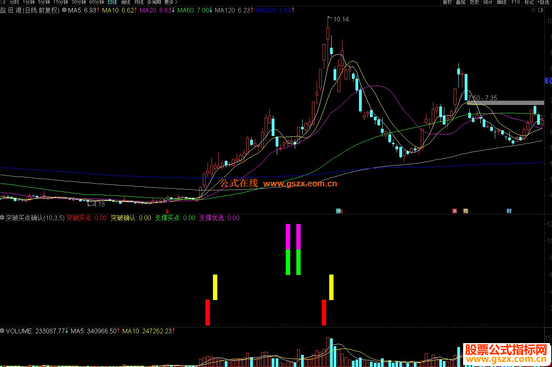
Task: Click the panel icon at top-left corner
Action: click(x=4, y=2)
